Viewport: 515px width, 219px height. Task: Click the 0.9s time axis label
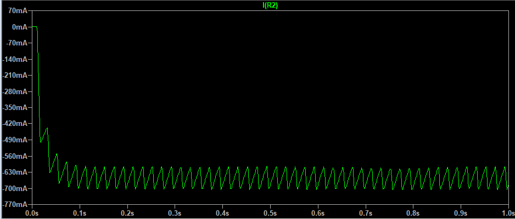point(461,214)
